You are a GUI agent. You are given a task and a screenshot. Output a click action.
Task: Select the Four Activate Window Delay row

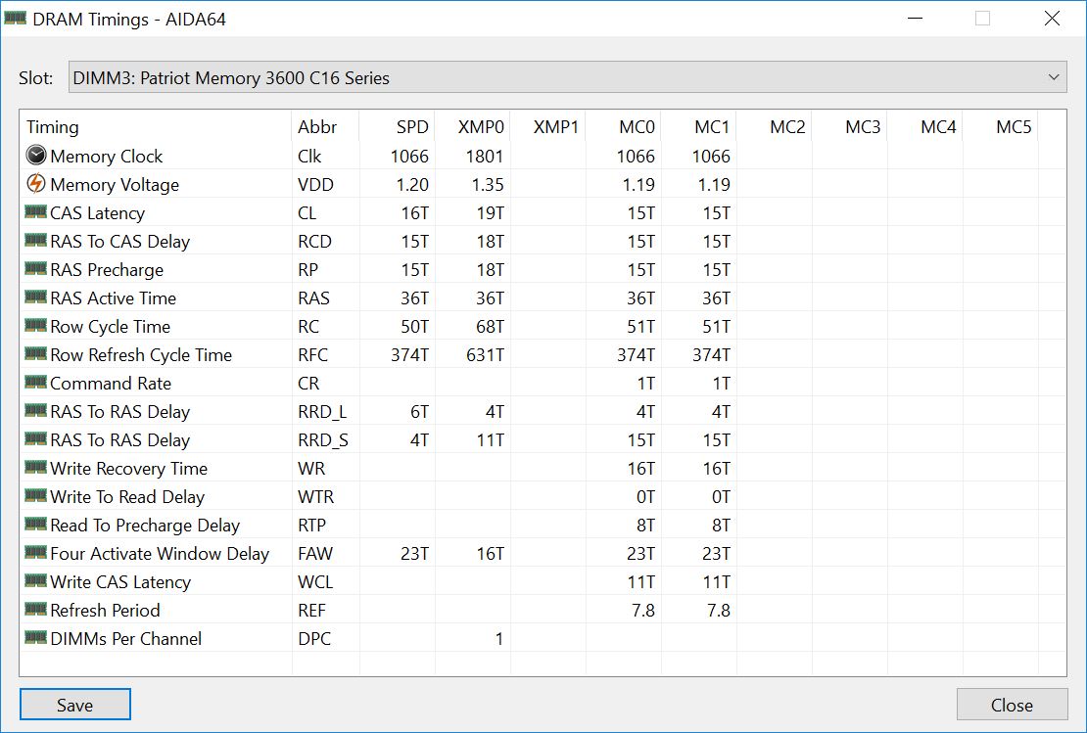[x=159, y=554]
